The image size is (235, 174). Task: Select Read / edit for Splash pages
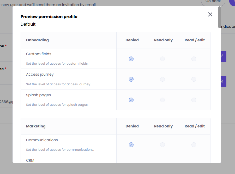(194, 100)
